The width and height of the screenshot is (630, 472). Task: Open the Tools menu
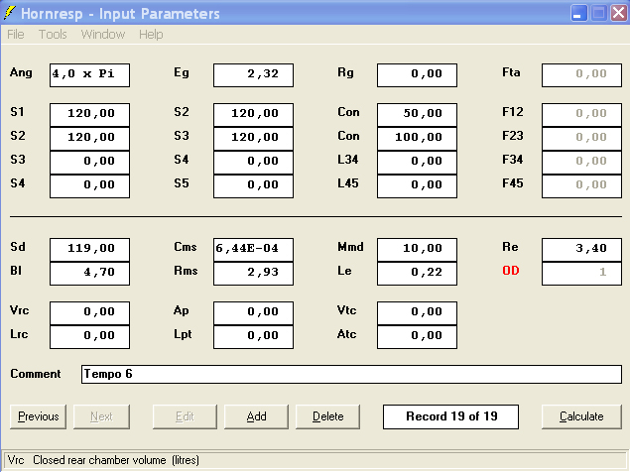53,34
